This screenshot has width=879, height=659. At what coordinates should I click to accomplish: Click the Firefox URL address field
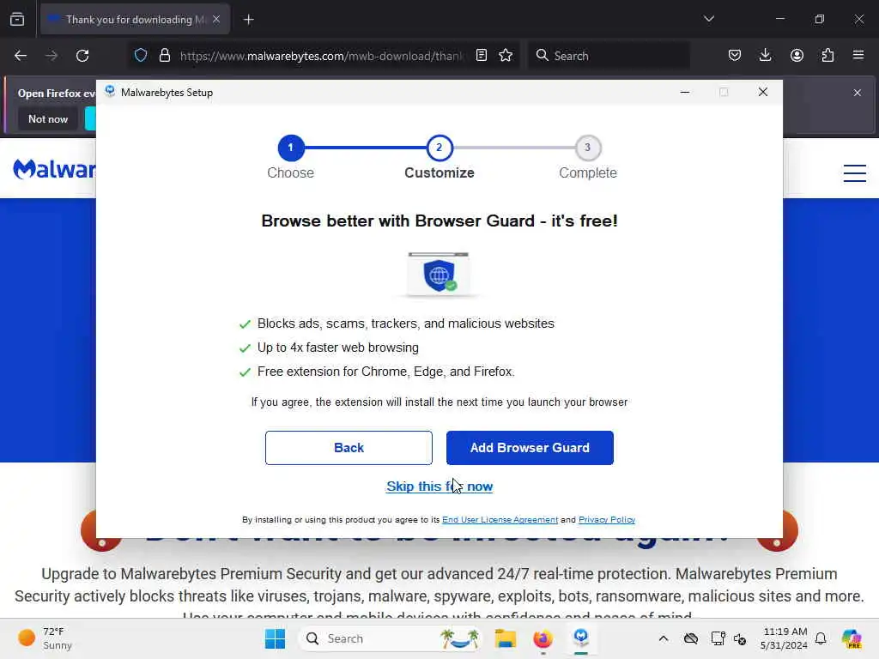[322, 56]
